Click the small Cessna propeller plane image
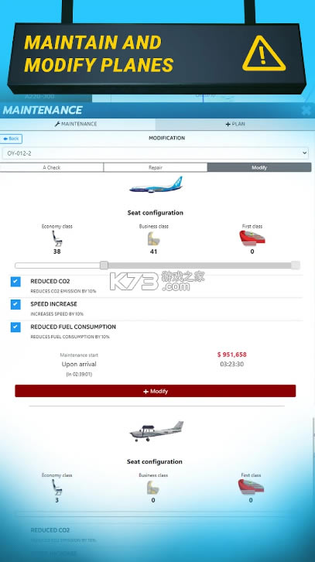 click(156, 431)
